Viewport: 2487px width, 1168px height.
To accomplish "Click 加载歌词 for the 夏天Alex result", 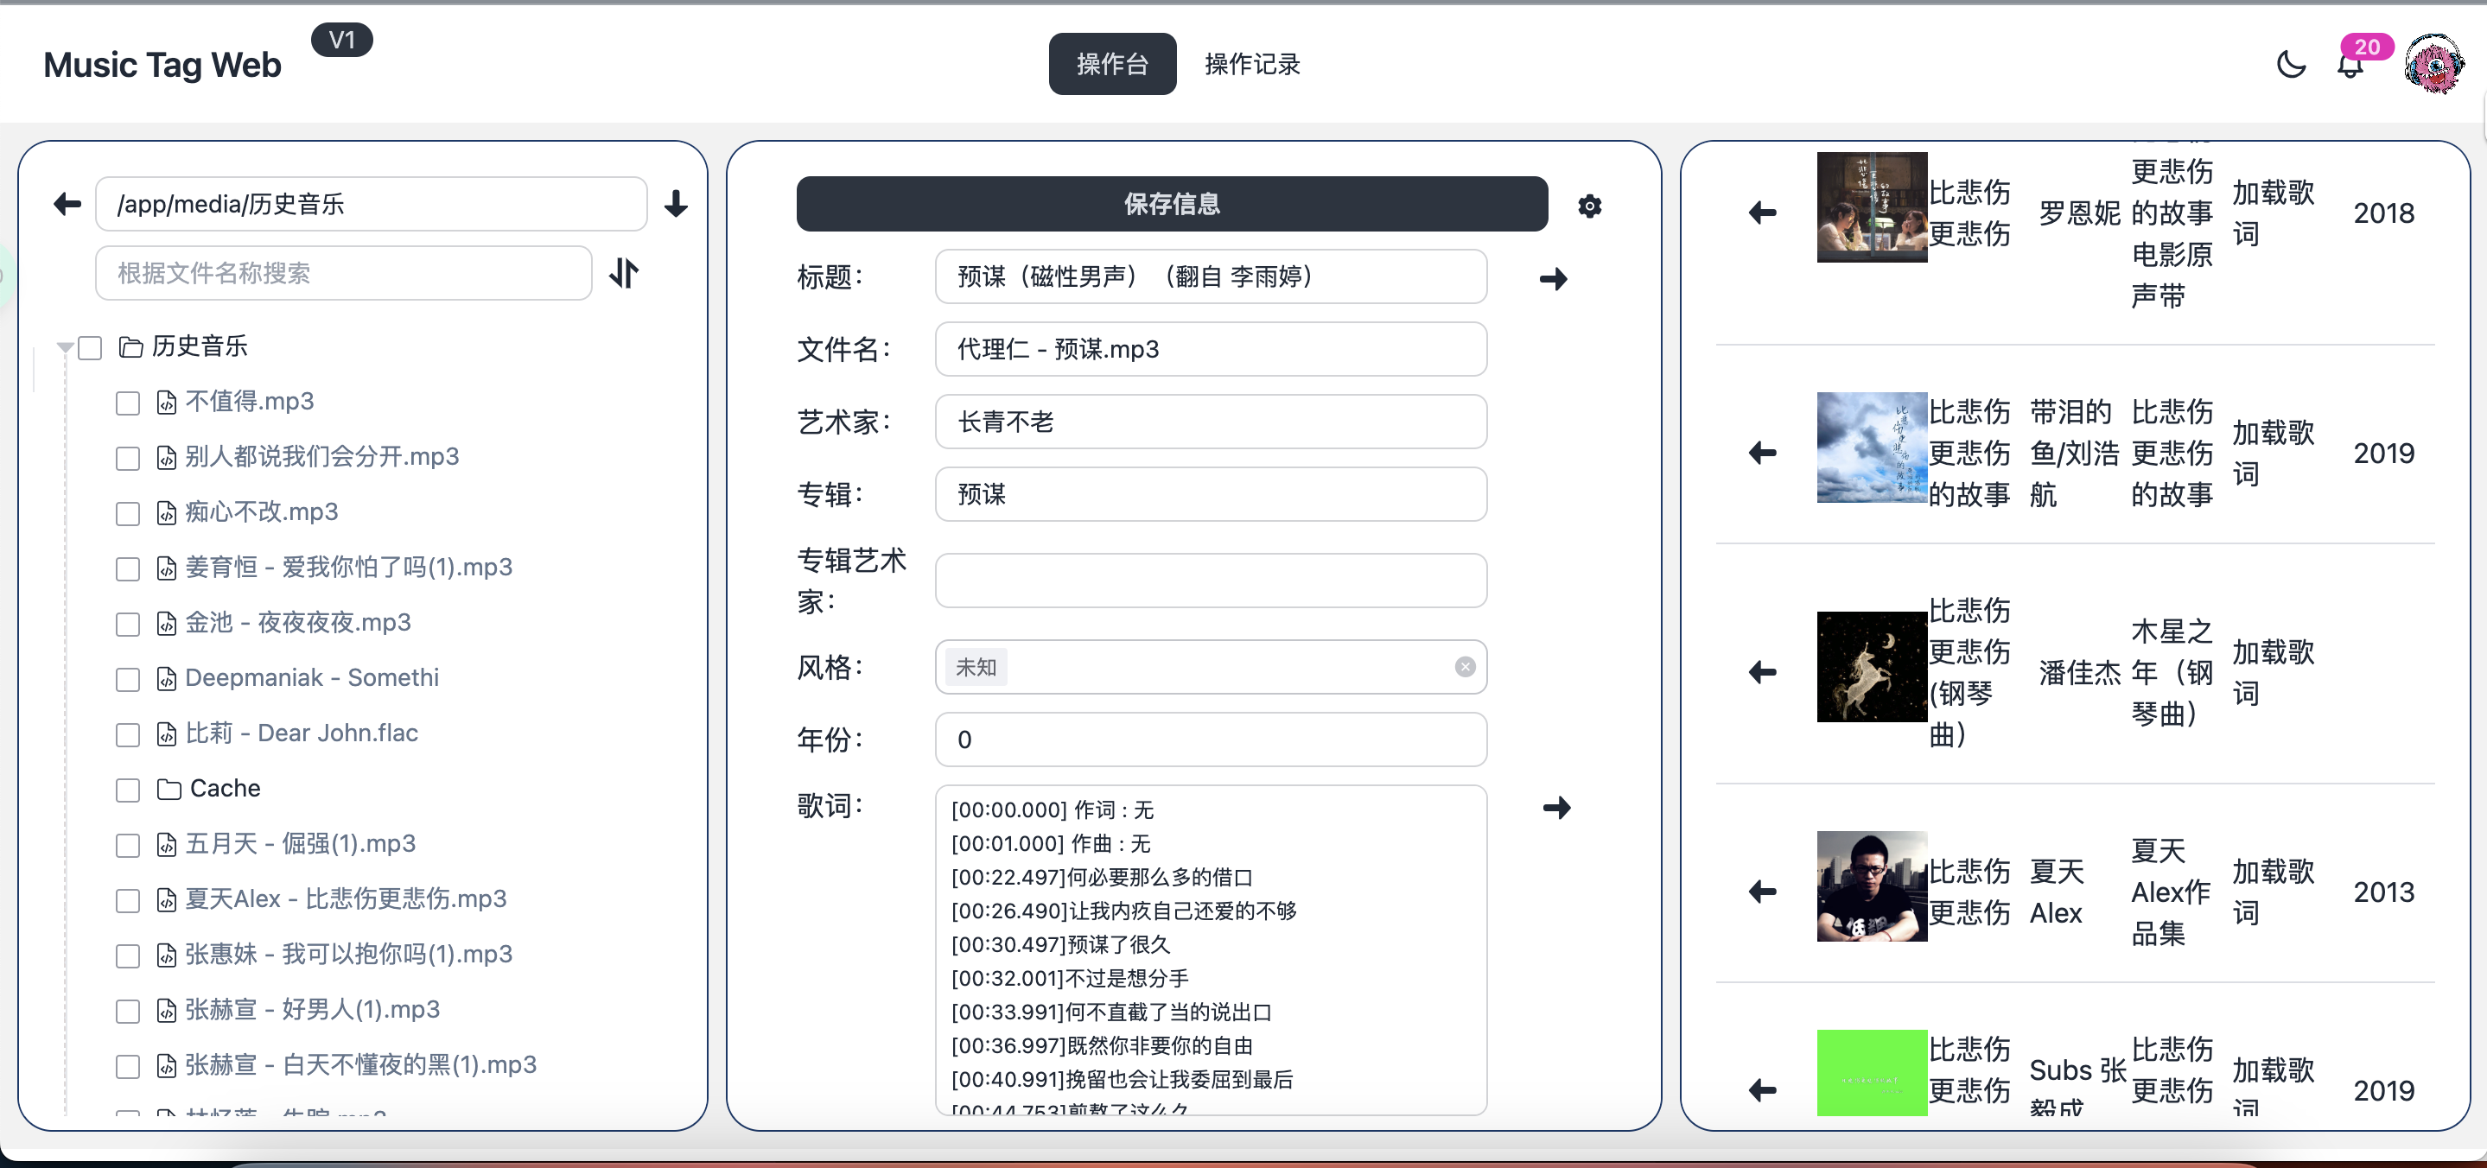I will 2272,891.
